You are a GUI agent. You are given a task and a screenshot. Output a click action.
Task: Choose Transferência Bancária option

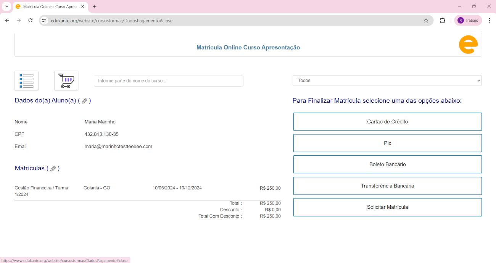[387, 186]
